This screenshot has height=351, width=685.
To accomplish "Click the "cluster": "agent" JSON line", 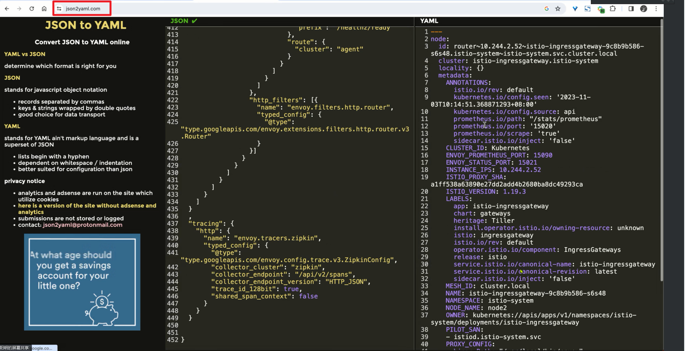I will [x=329, y=49].
